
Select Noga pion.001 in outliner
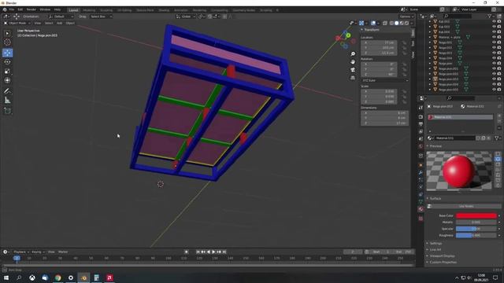(x=448, y=68)
